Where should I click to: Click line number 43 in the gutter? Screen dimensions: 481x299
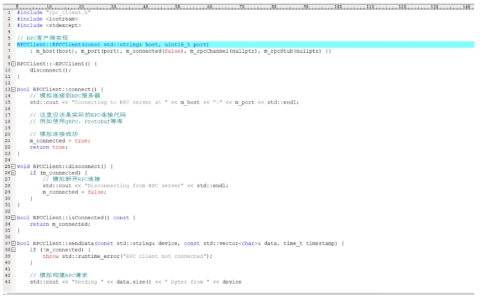(6, 282)
